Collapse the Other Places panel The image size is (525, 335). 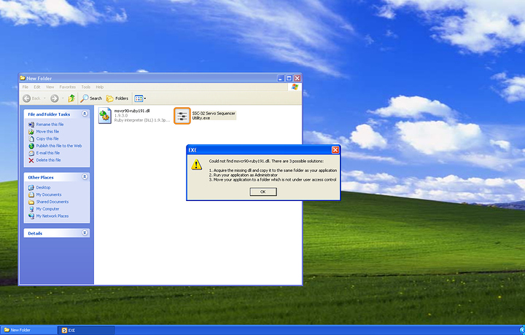(85, 176)
